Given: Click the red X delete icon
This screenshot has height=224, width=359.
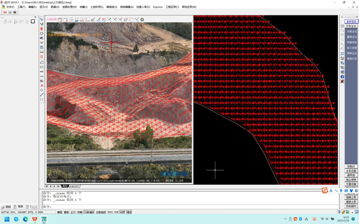Looking at the screenshot, I should tap(342, 81).
